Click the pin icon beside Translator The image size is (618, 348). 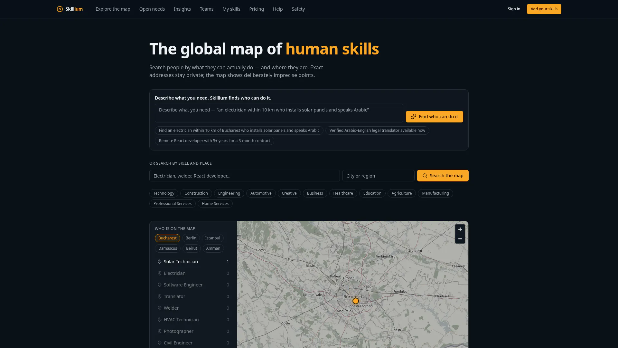pyautogui.click(x=160, y=296)
